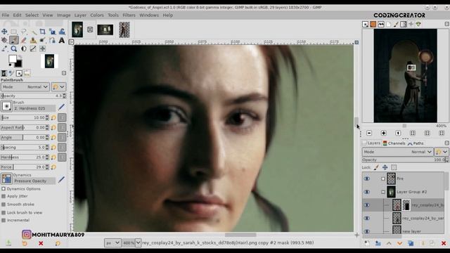450x253 pixels.
Task: Open the Colors menu
Action: pyautogui.click(x=97, y=15)
